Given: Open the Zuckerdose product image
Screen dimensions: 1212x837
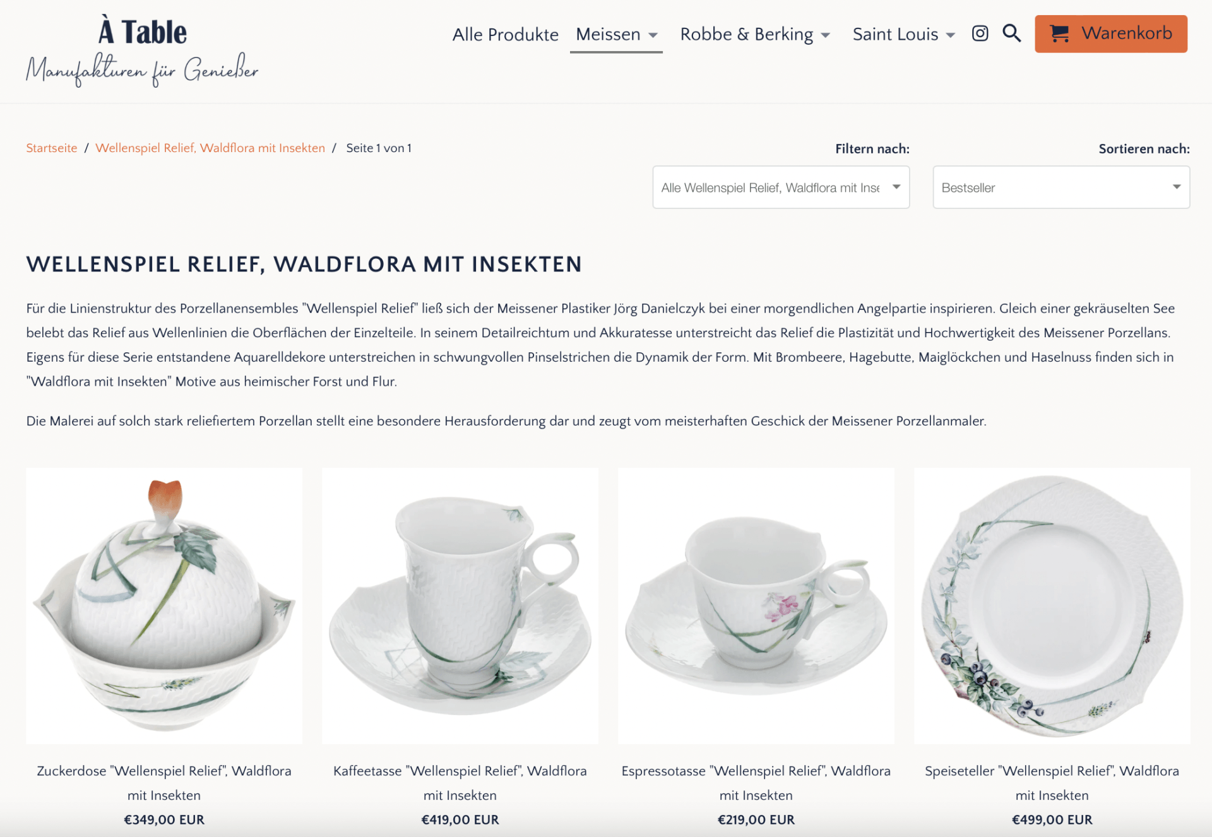Looking at the screenshot, I should tap(164, 606).
